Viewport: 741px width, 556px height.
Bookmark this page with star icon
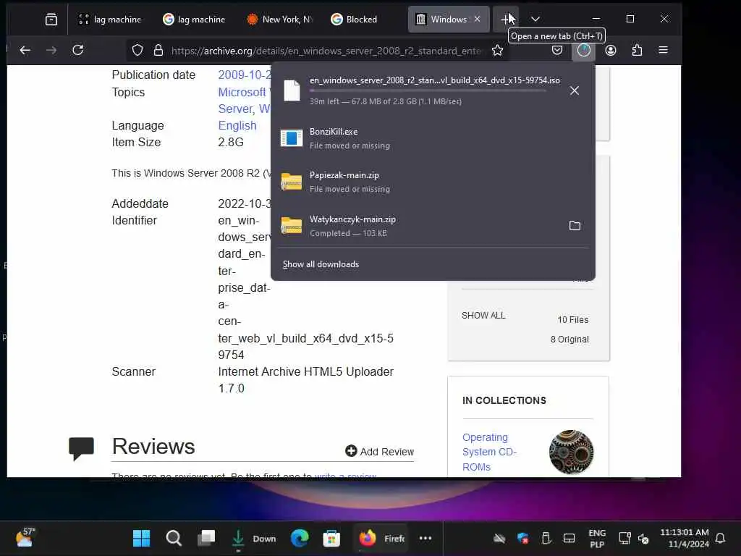point(497,50)
